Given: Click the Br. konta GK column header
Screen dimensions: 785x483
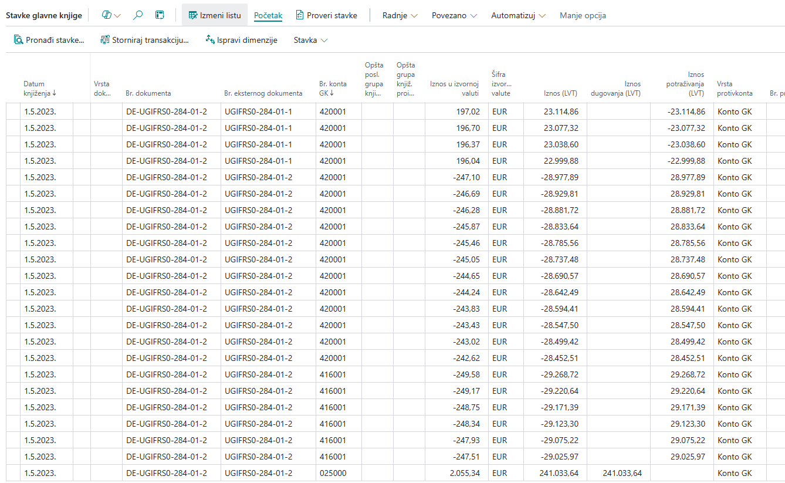Looking at the screenshot, I should (x=333, y=88).
